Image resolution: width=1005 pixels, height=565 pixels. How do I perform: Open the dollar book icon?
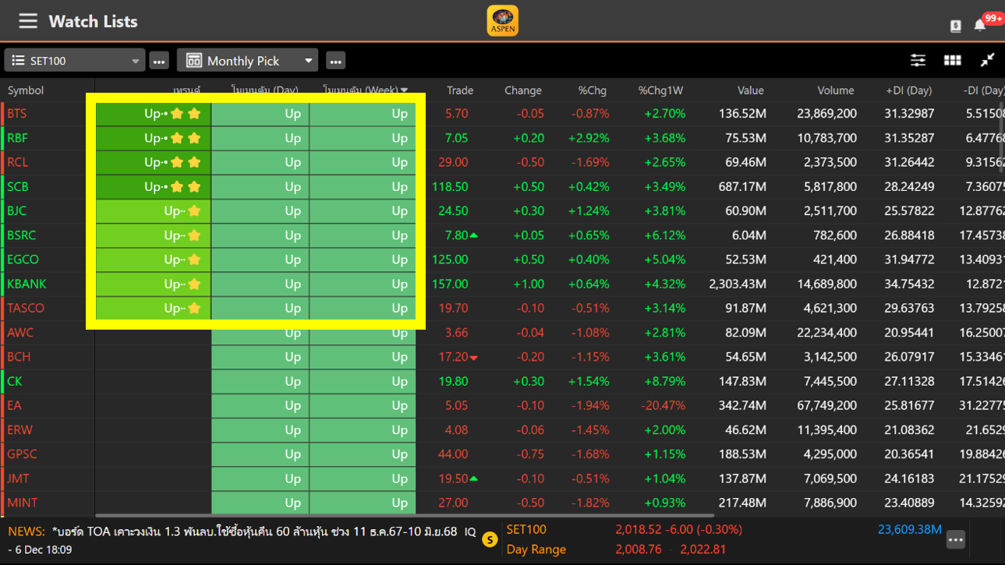tap(955, 26)
